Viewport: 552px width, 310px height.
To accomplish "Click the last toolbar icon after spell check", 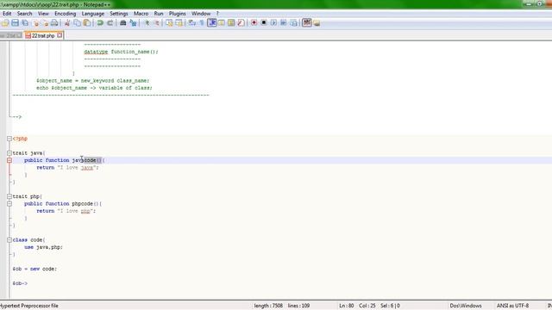I will 317,23.
